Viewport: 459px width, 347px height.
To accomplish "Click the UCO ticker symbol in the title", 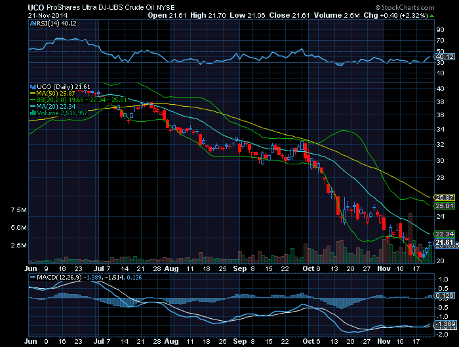I will click(x=36, y=8).
